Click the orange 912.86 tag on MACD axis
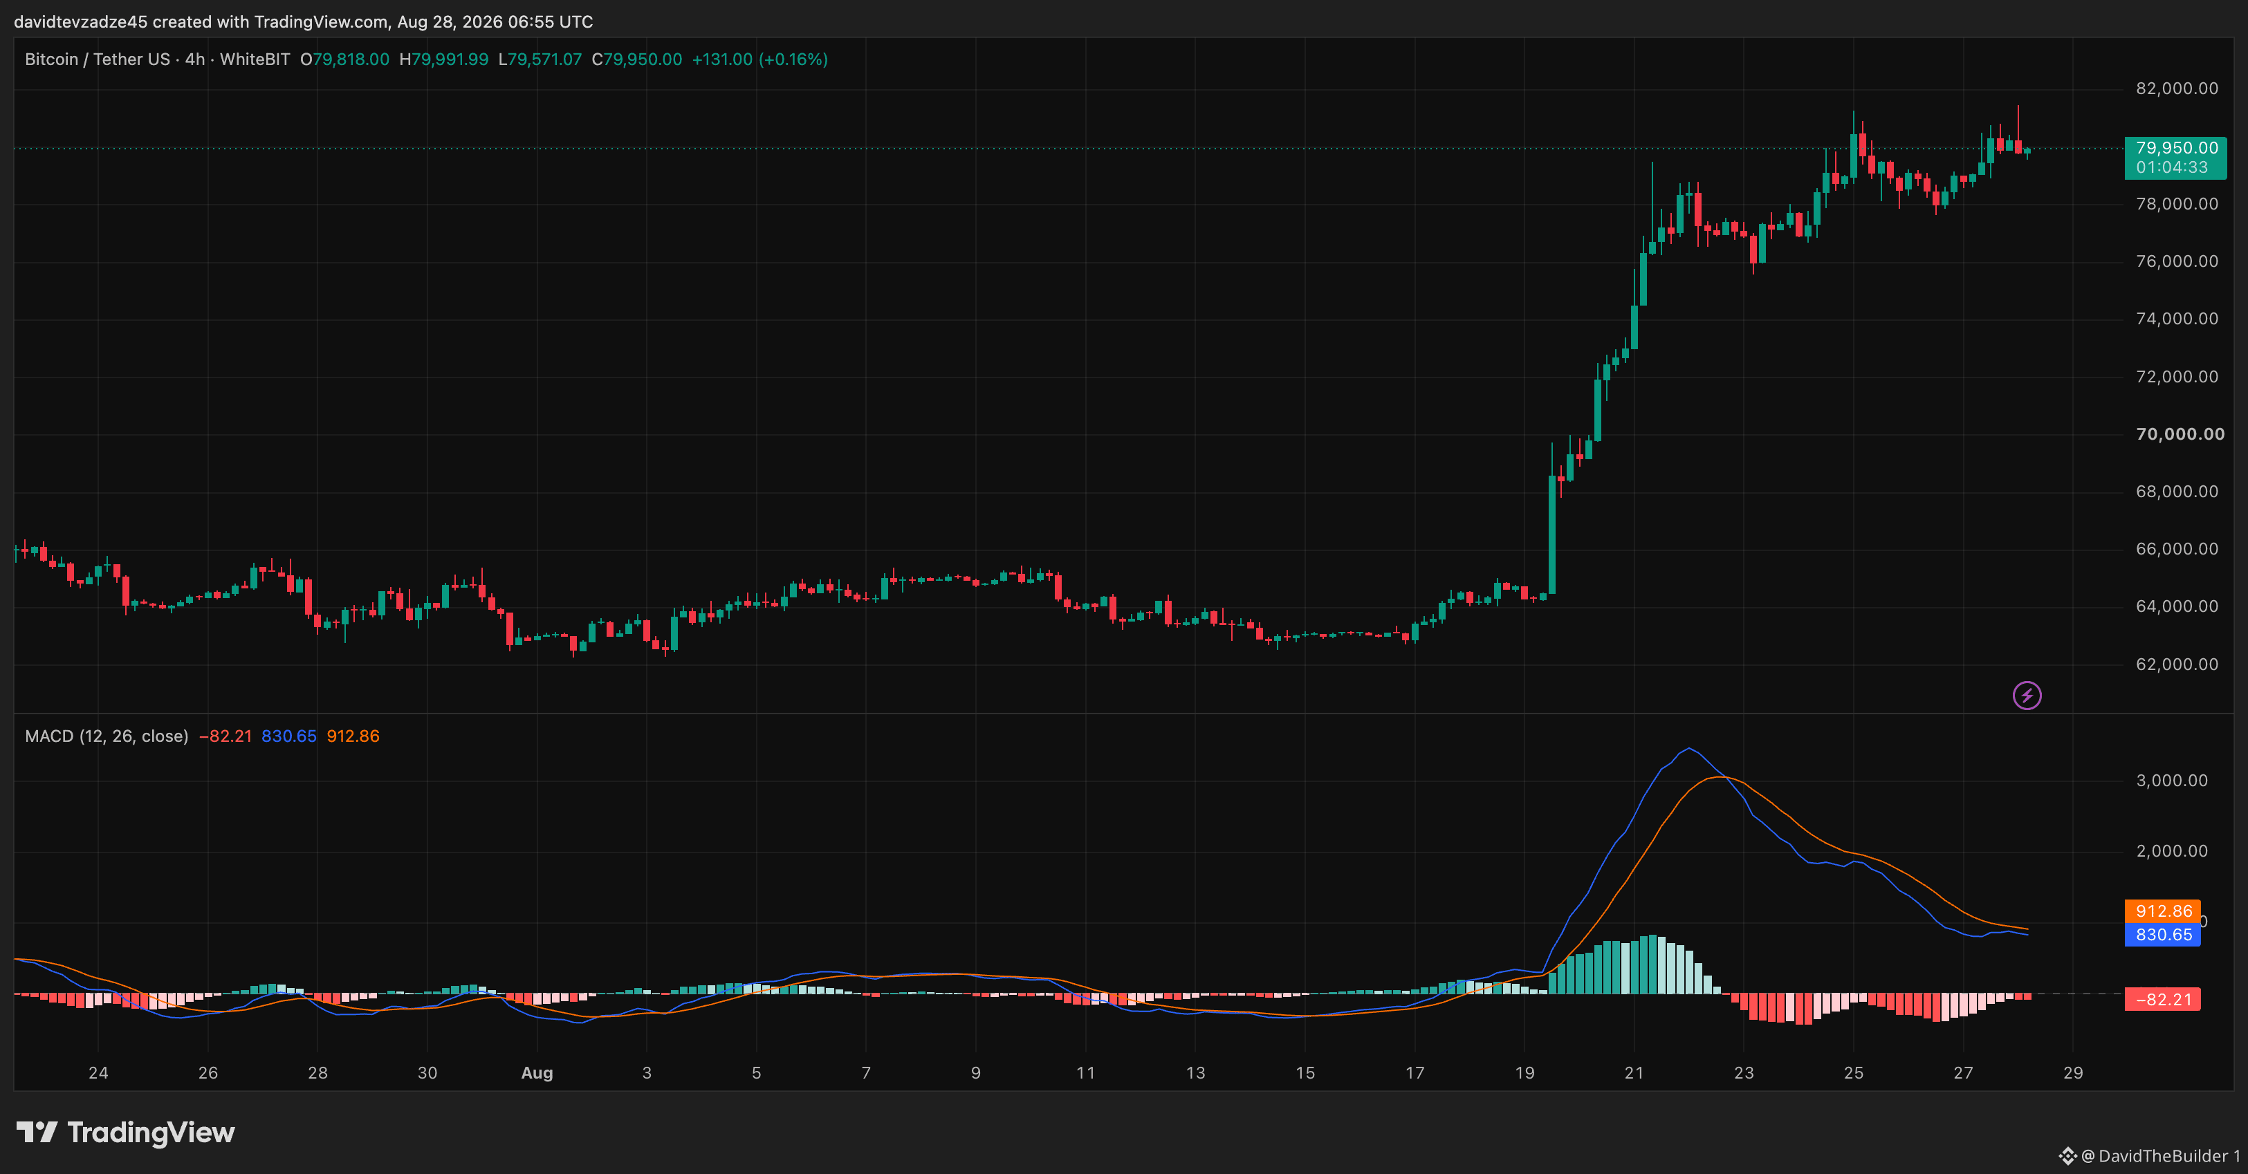2248x1174 pixels. [x=2162, y=911]
